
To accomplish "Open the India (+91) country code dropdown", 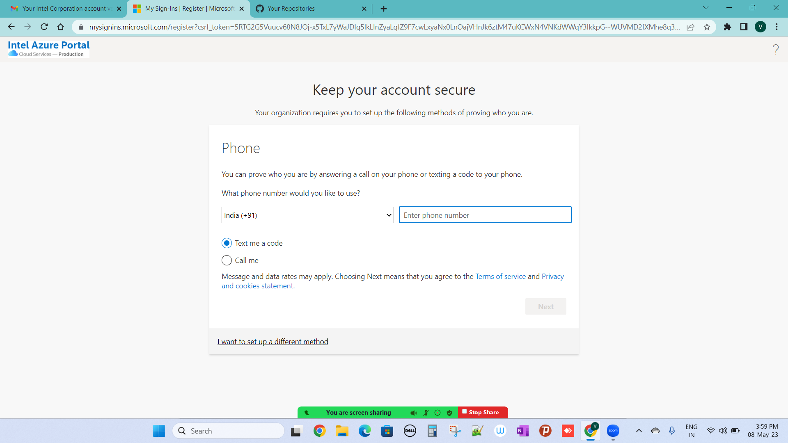I will [307, 215].
